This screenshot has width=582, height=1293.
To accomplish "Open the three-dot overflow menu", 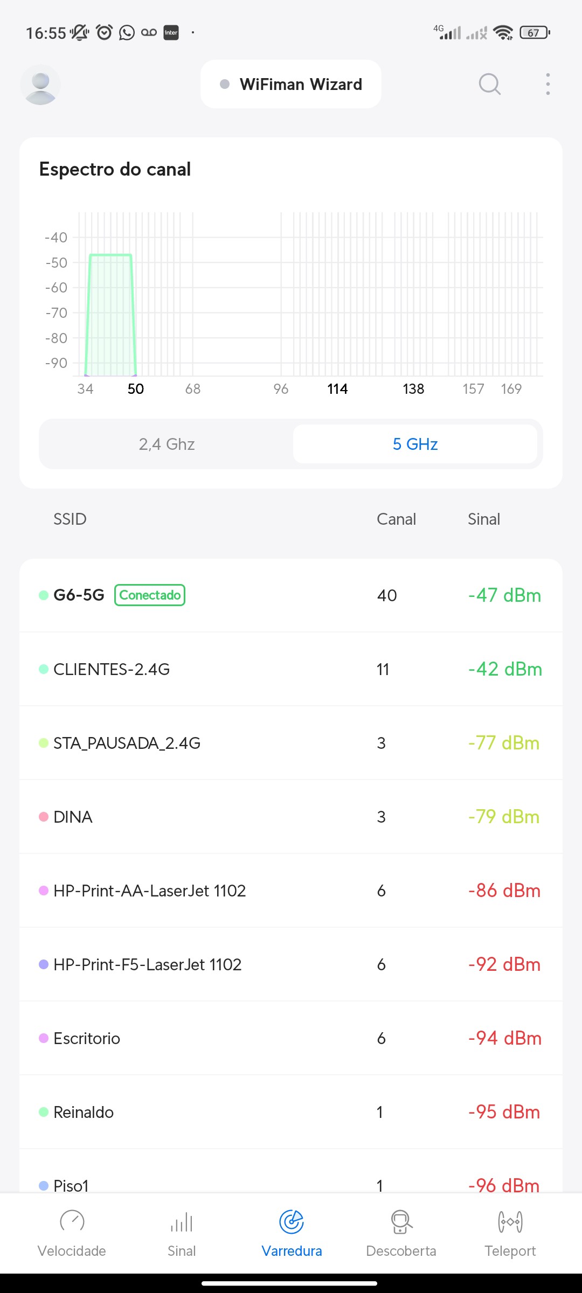I will pyautogui.click(x=548, y=85).
